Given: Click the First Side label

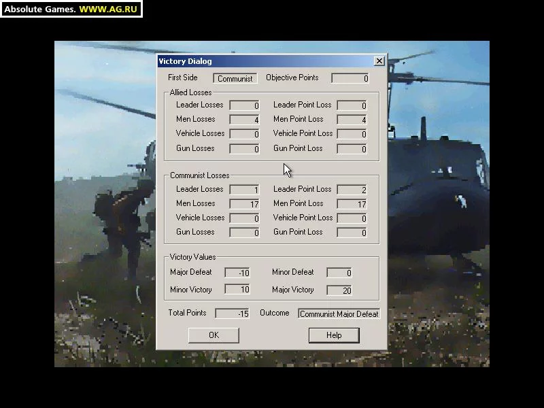Looking at the screenshot, I should (182, 78).
